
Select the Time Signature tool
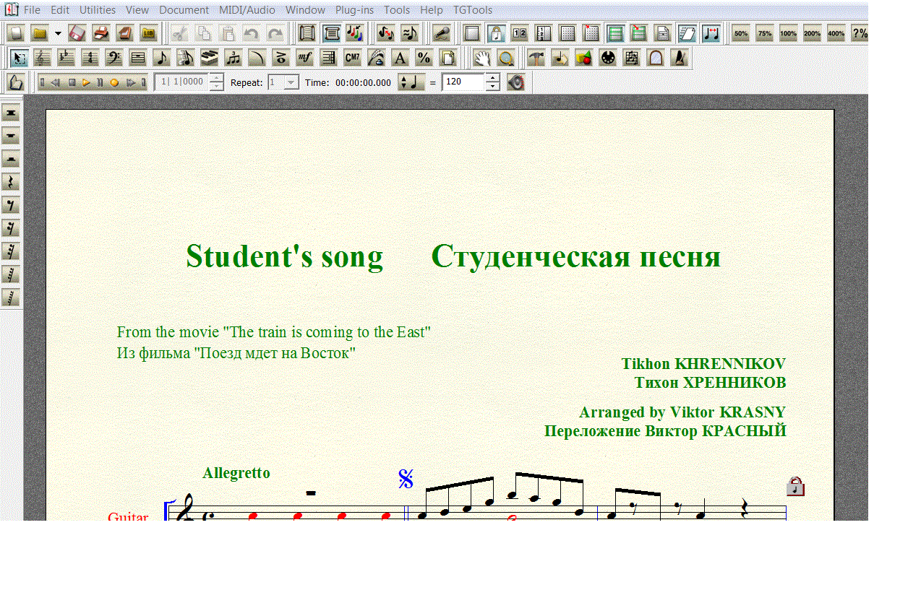[90, 58]
